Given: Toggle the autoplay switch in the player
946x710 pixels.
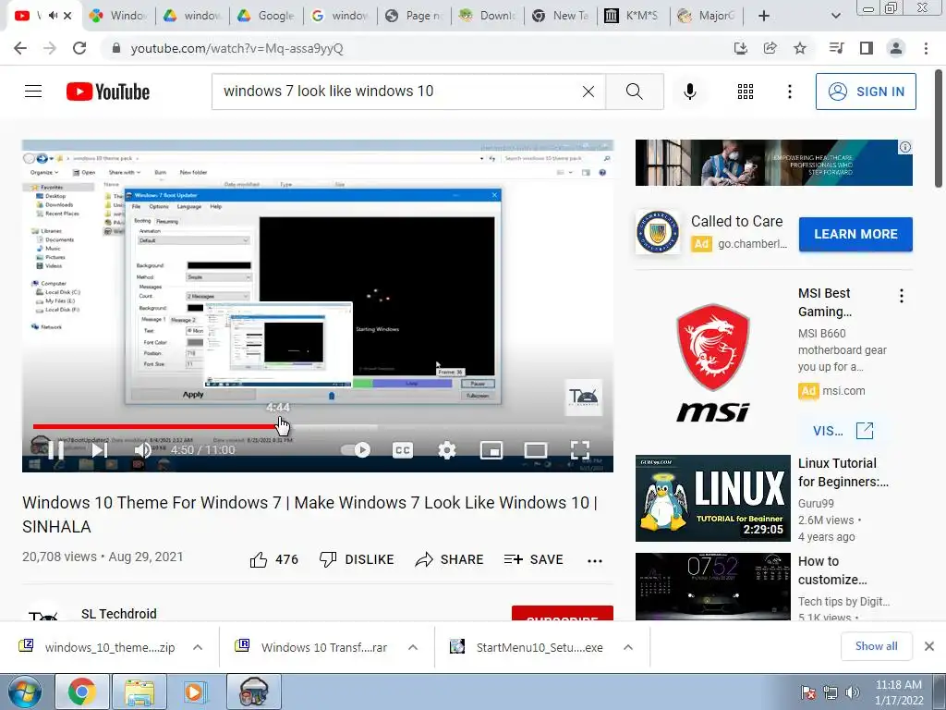Looking at the screenshot, I should (356, 450).
